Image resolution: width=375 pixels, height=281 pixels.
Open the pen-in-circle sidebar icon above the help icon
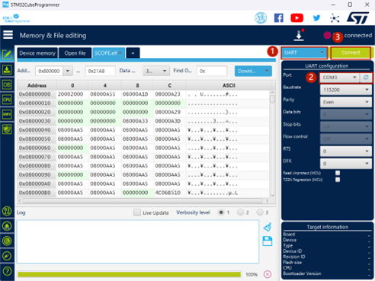[x=7, y=256]
